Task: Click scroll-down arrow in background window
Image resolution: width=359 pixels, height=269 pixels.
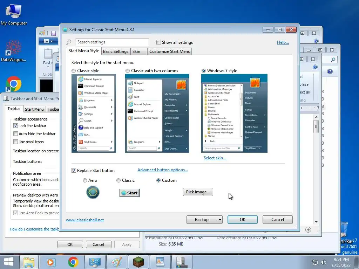Action: [x=316, y=222]
